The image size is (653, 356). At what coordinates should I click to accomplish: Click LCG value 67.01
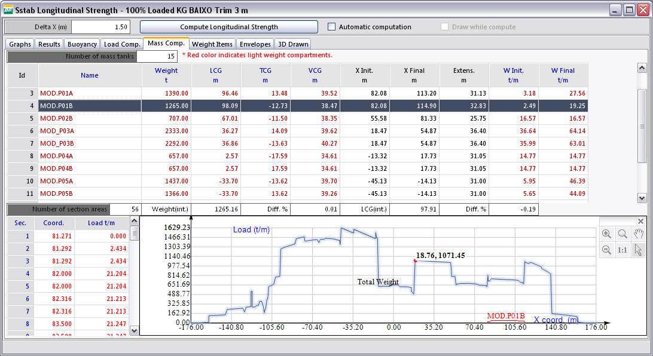pos(216,118)
